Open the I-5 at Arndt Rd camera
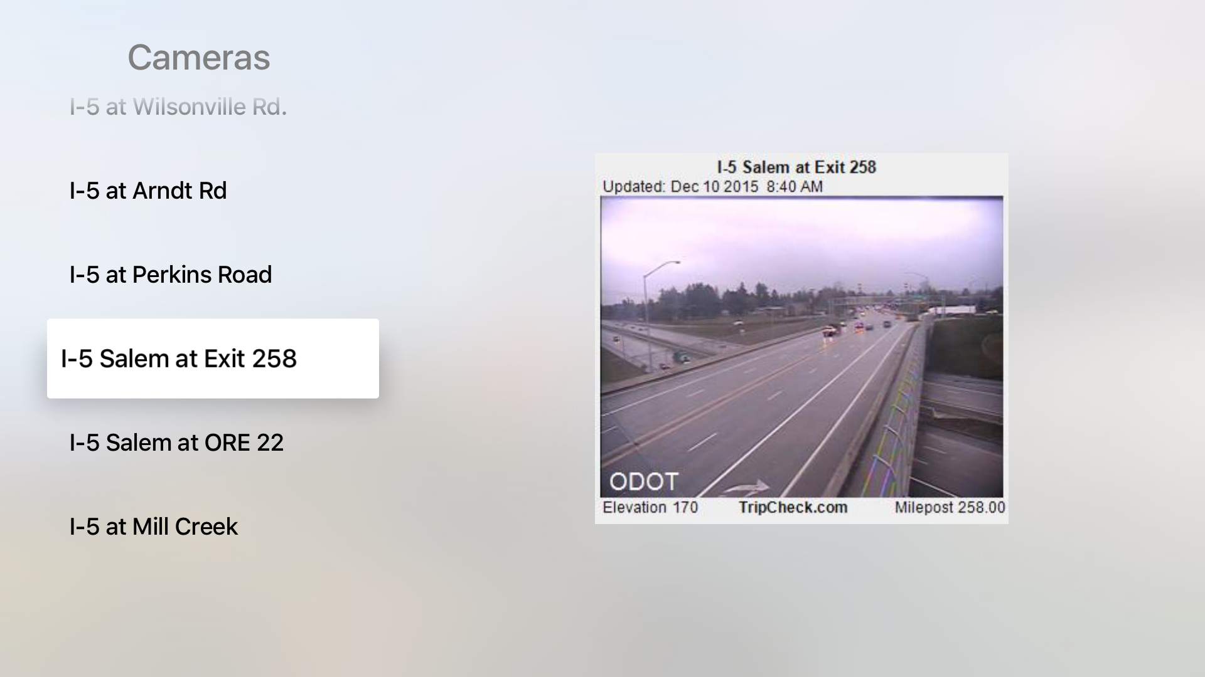Image resolution: width=1205 pixels, height=677 pixels. pyautogui.click(x=148, y=191)
